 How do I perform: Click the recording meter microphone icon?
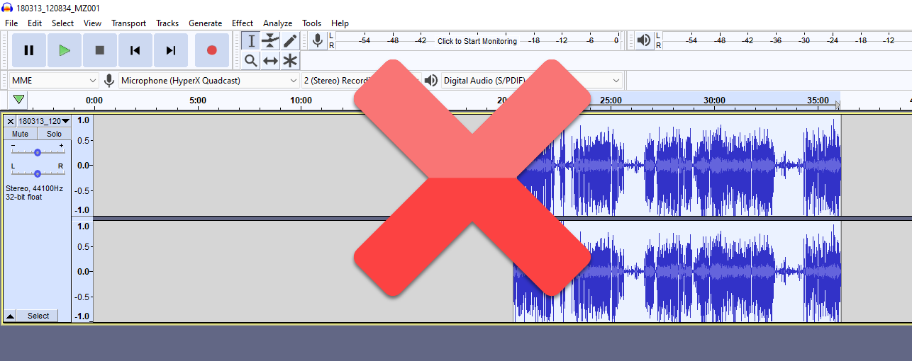[x=318, y=40]
